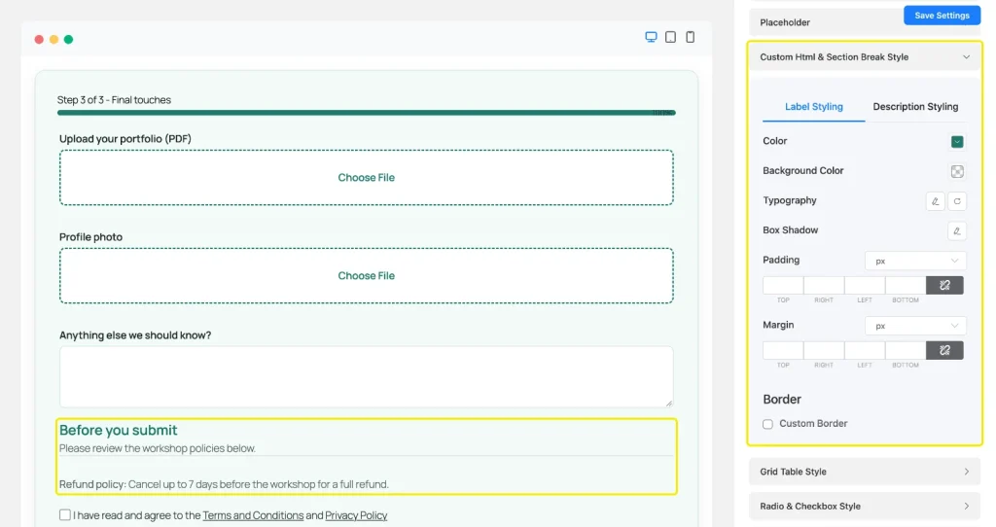The width and height of the screenshot is (996, 527).
Task: Switch preview to tablet view icon
Action: pyautogui.click(x=670, y=37)
